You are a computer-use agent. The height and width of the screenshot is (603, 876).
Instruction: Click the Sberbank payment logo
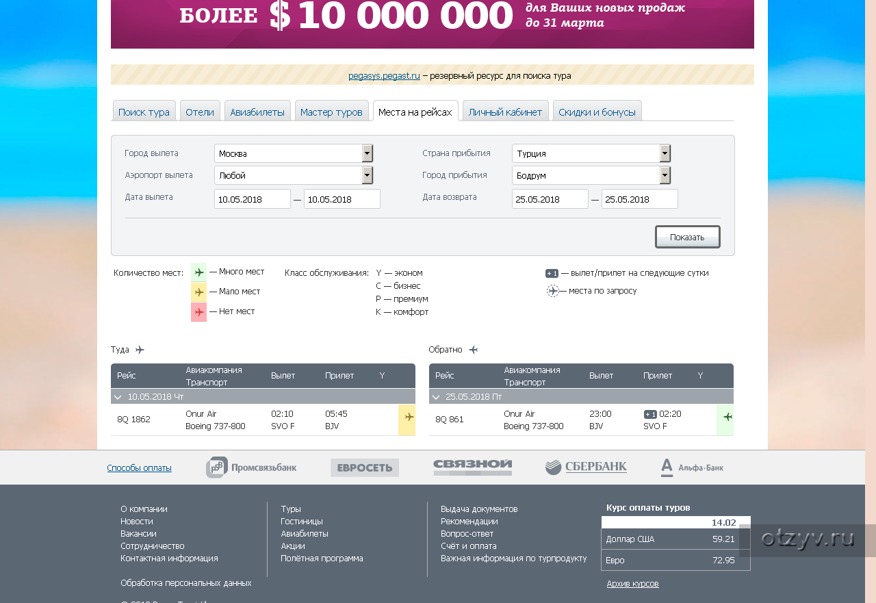pyautogui.click(x=586, y=467)
